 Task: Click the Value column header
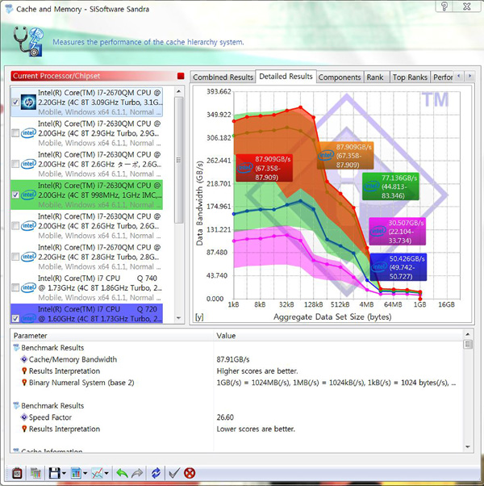tap(338, 336)
